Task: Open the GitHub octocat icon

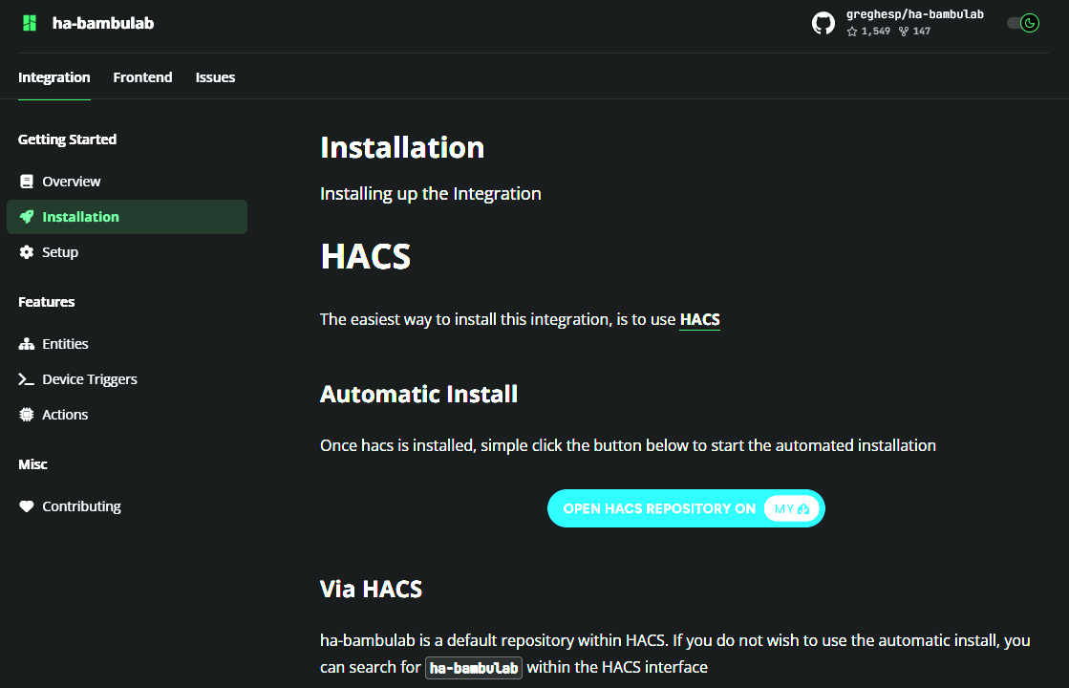Action: 823,23
